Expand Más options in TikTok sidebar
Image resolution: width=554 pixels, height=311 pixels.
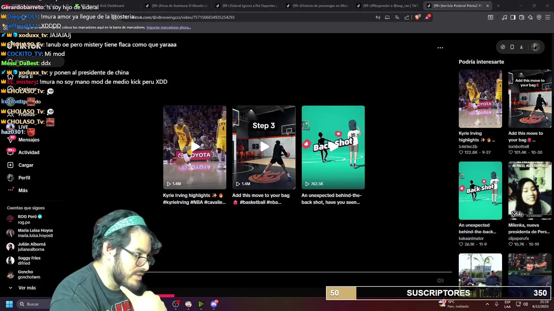18,190
